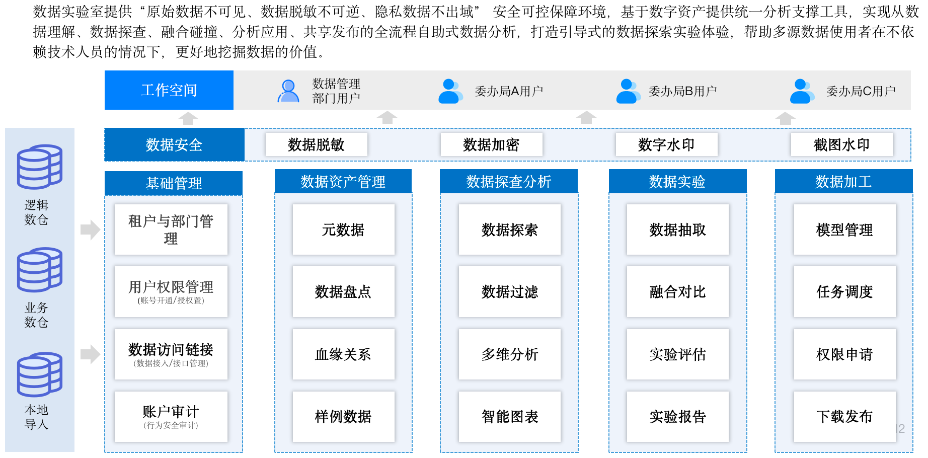Select the 融合对比 box
The image size is (928, 458).
[677, 292]
